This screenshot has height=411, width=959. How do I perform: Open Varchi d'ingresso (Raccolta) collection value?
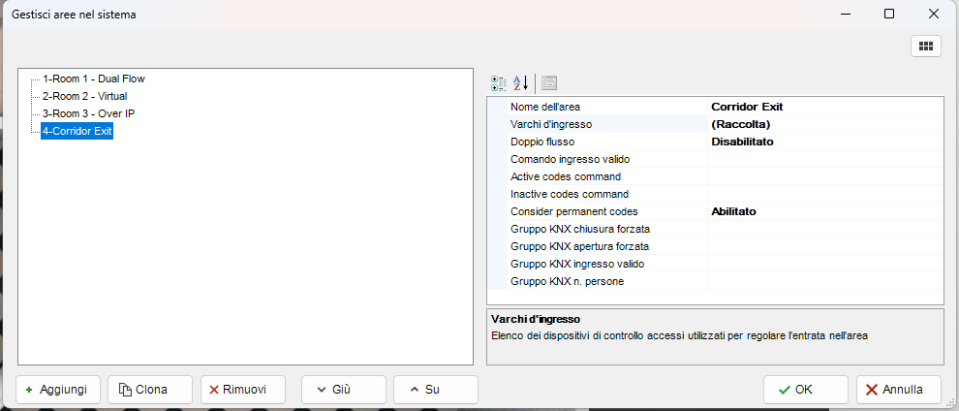(823, 124)
